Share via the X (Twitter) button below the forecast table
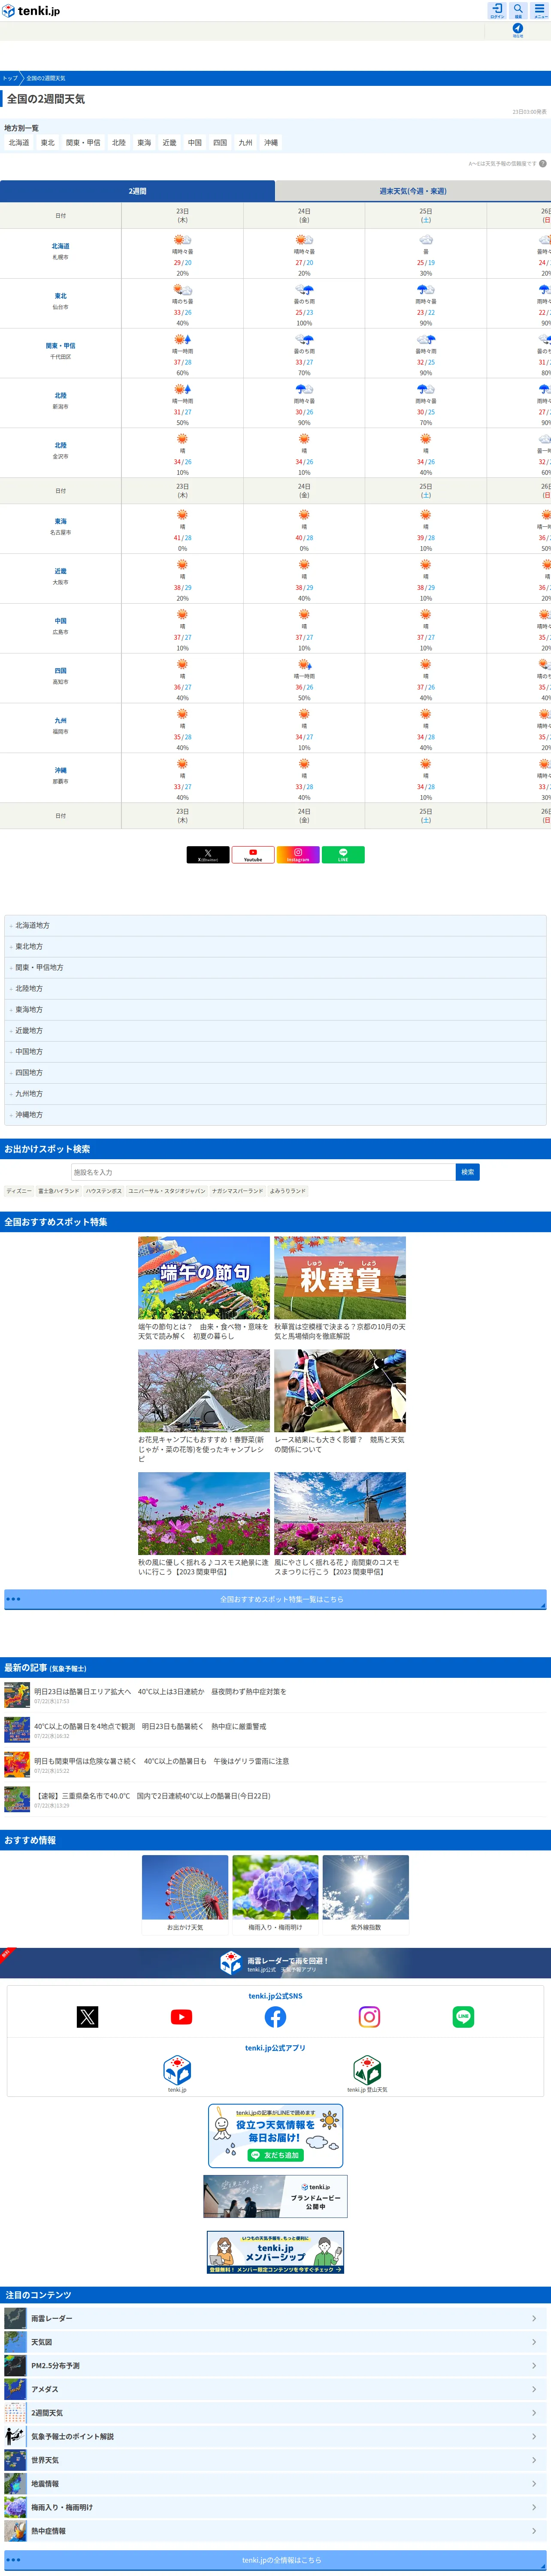 click(208, 855)
